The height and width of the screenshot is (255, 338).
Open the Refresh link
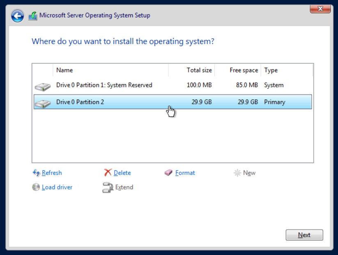click(52, 173)
